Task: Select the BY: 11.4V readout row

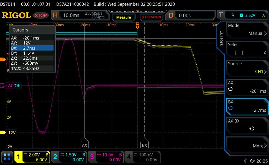Action: [x=32, y=53]
